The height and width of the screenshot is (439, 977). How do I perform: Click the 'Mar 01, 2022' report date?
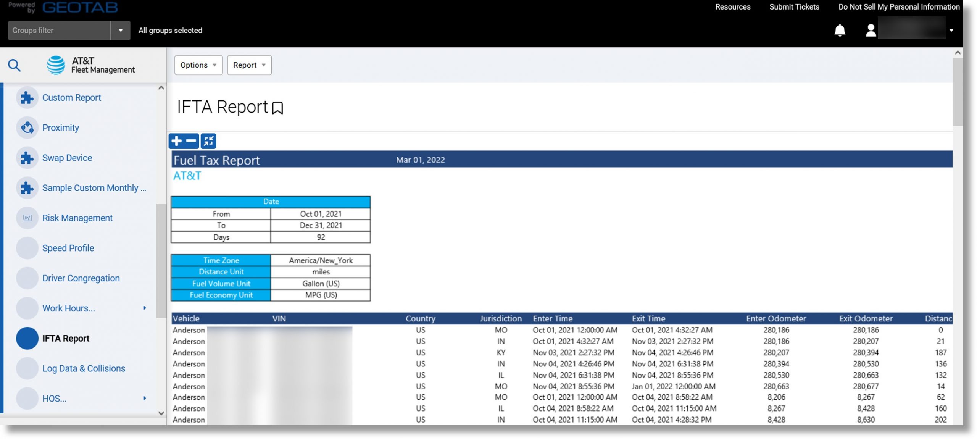[420, 160]
